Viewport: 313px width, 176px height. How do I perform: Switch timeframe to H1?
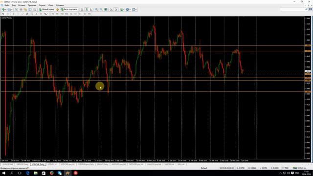tap(71, 14)
